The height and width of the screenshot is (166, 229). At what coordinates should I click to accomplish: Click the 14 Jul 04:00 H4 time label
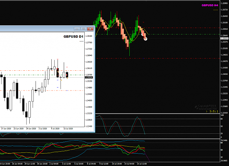(x=129, y=164)
